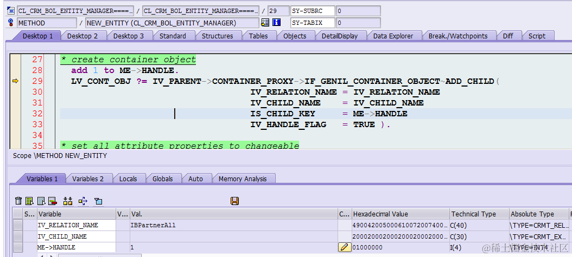Click the orange save disk icon

[x=234, y=201]
